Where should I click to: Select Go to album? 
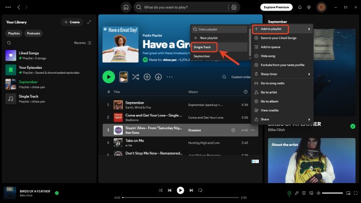point(282,101)
